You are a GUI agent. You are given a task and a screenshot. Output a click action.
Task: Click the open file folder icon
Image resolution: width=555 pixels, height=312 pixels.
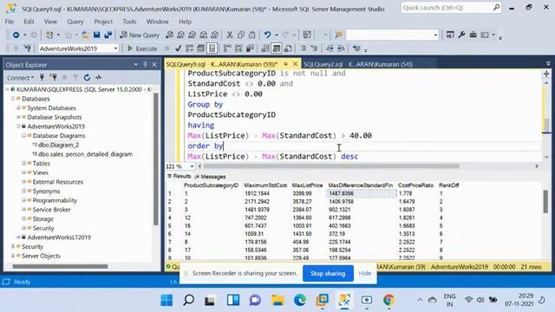[85, 35]
